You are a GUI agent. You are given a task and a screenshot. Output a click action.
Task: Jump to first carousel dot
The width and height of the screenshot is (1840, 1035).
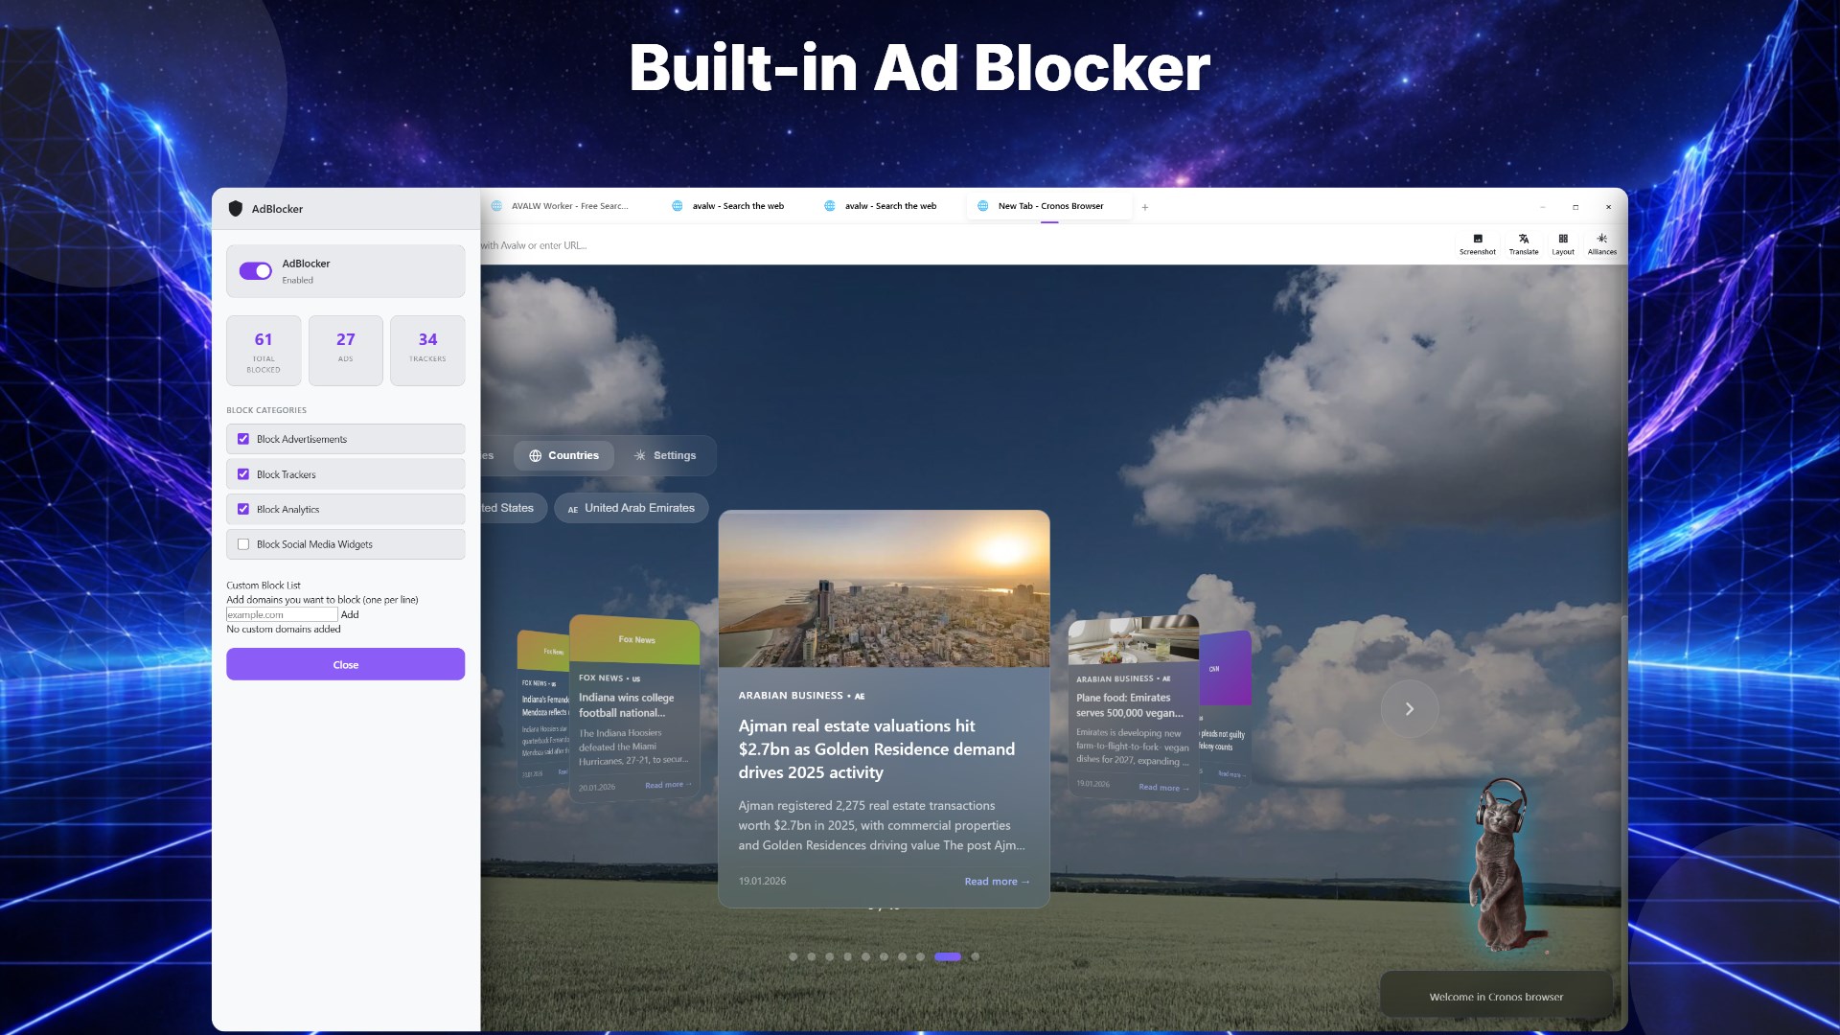(x=793, y=956)
